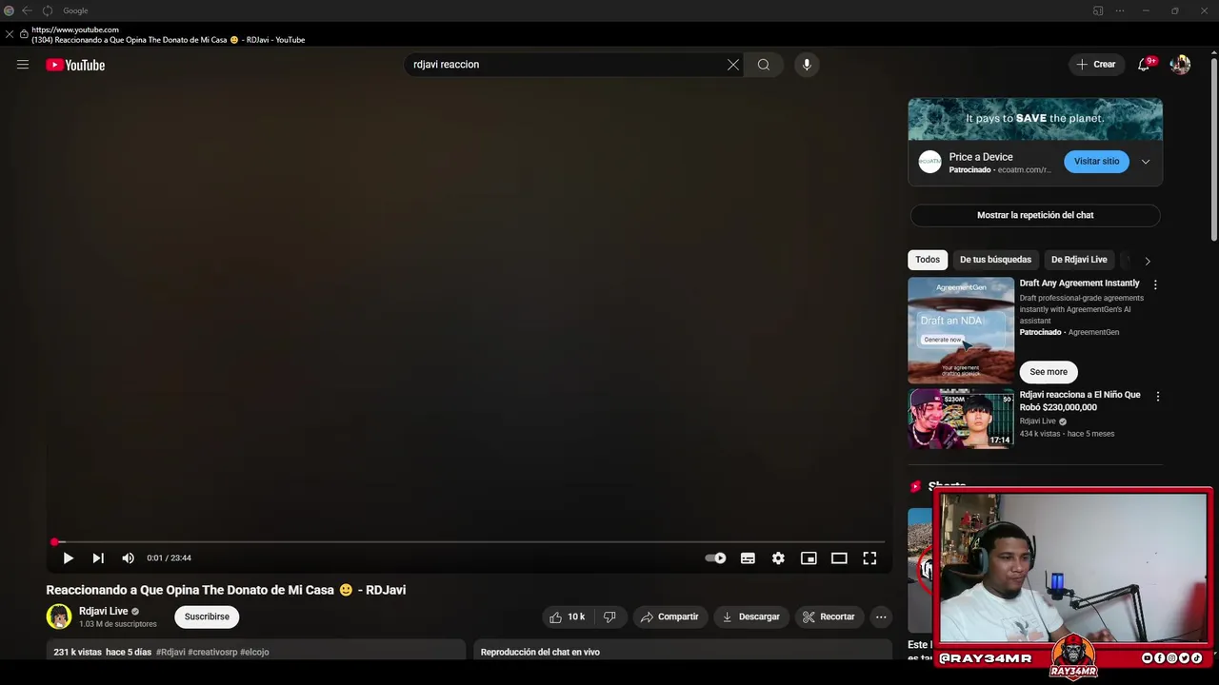Open 'It pays to SAVE the planet' banner
1219x685 pixels.
1035,119
